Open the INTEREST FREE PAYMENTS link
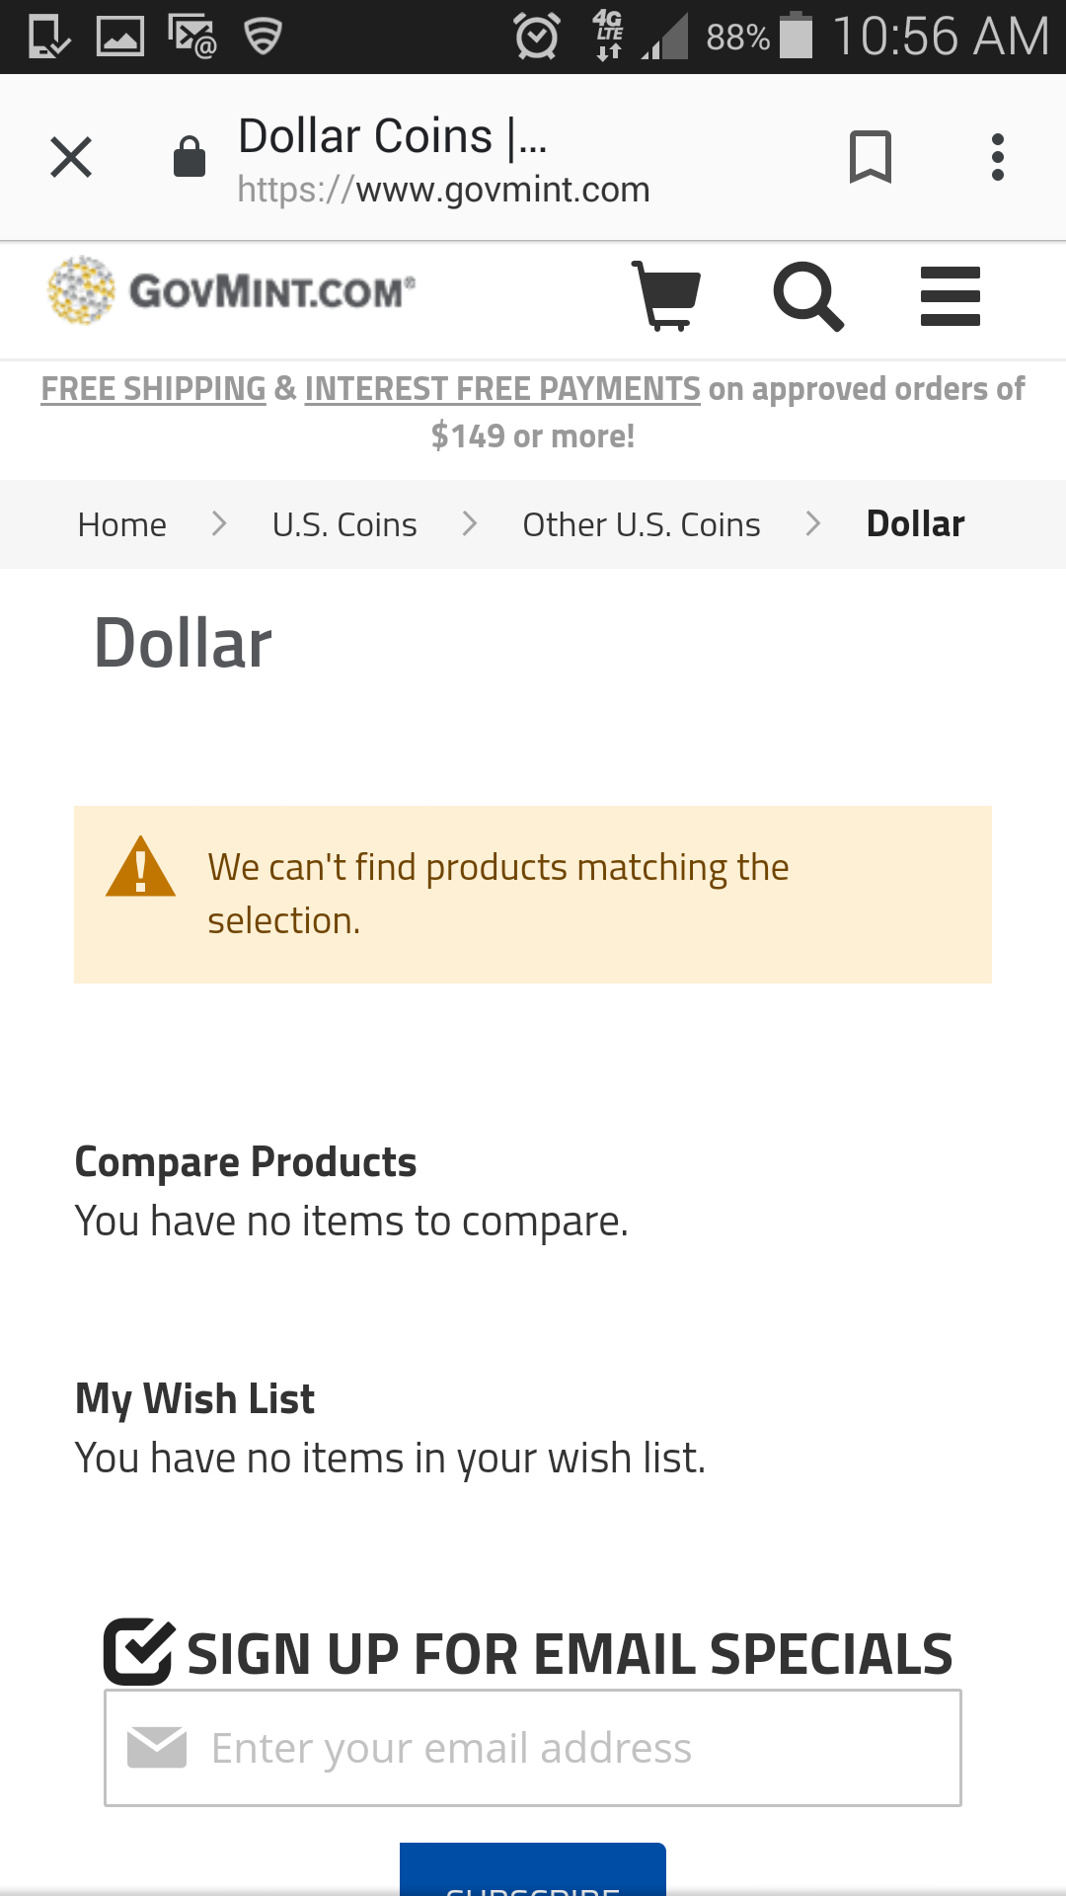1066x1896 pixels. [502, 389]
